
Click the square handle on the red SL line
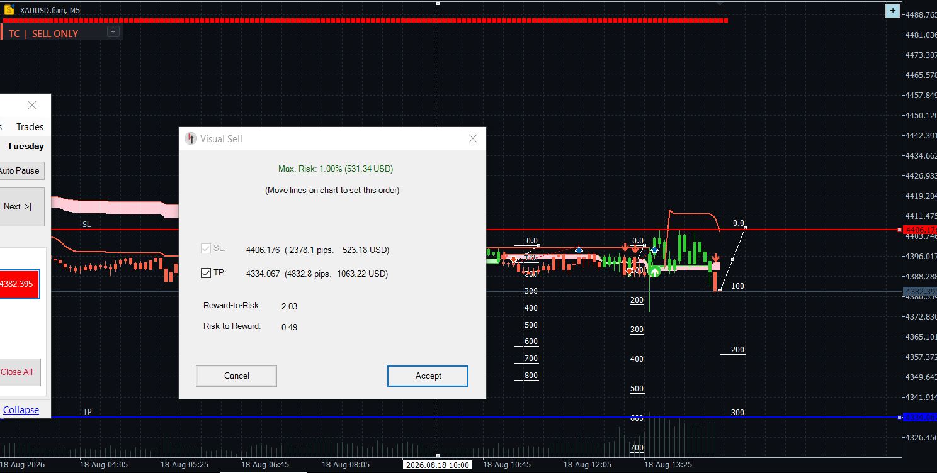click(x=899, y=230)
